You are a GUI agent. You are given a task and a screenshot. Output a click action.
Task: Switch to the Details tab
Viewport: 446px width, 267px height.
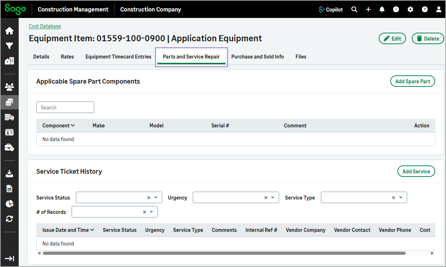pyautogui.click(x=41, y=57)
